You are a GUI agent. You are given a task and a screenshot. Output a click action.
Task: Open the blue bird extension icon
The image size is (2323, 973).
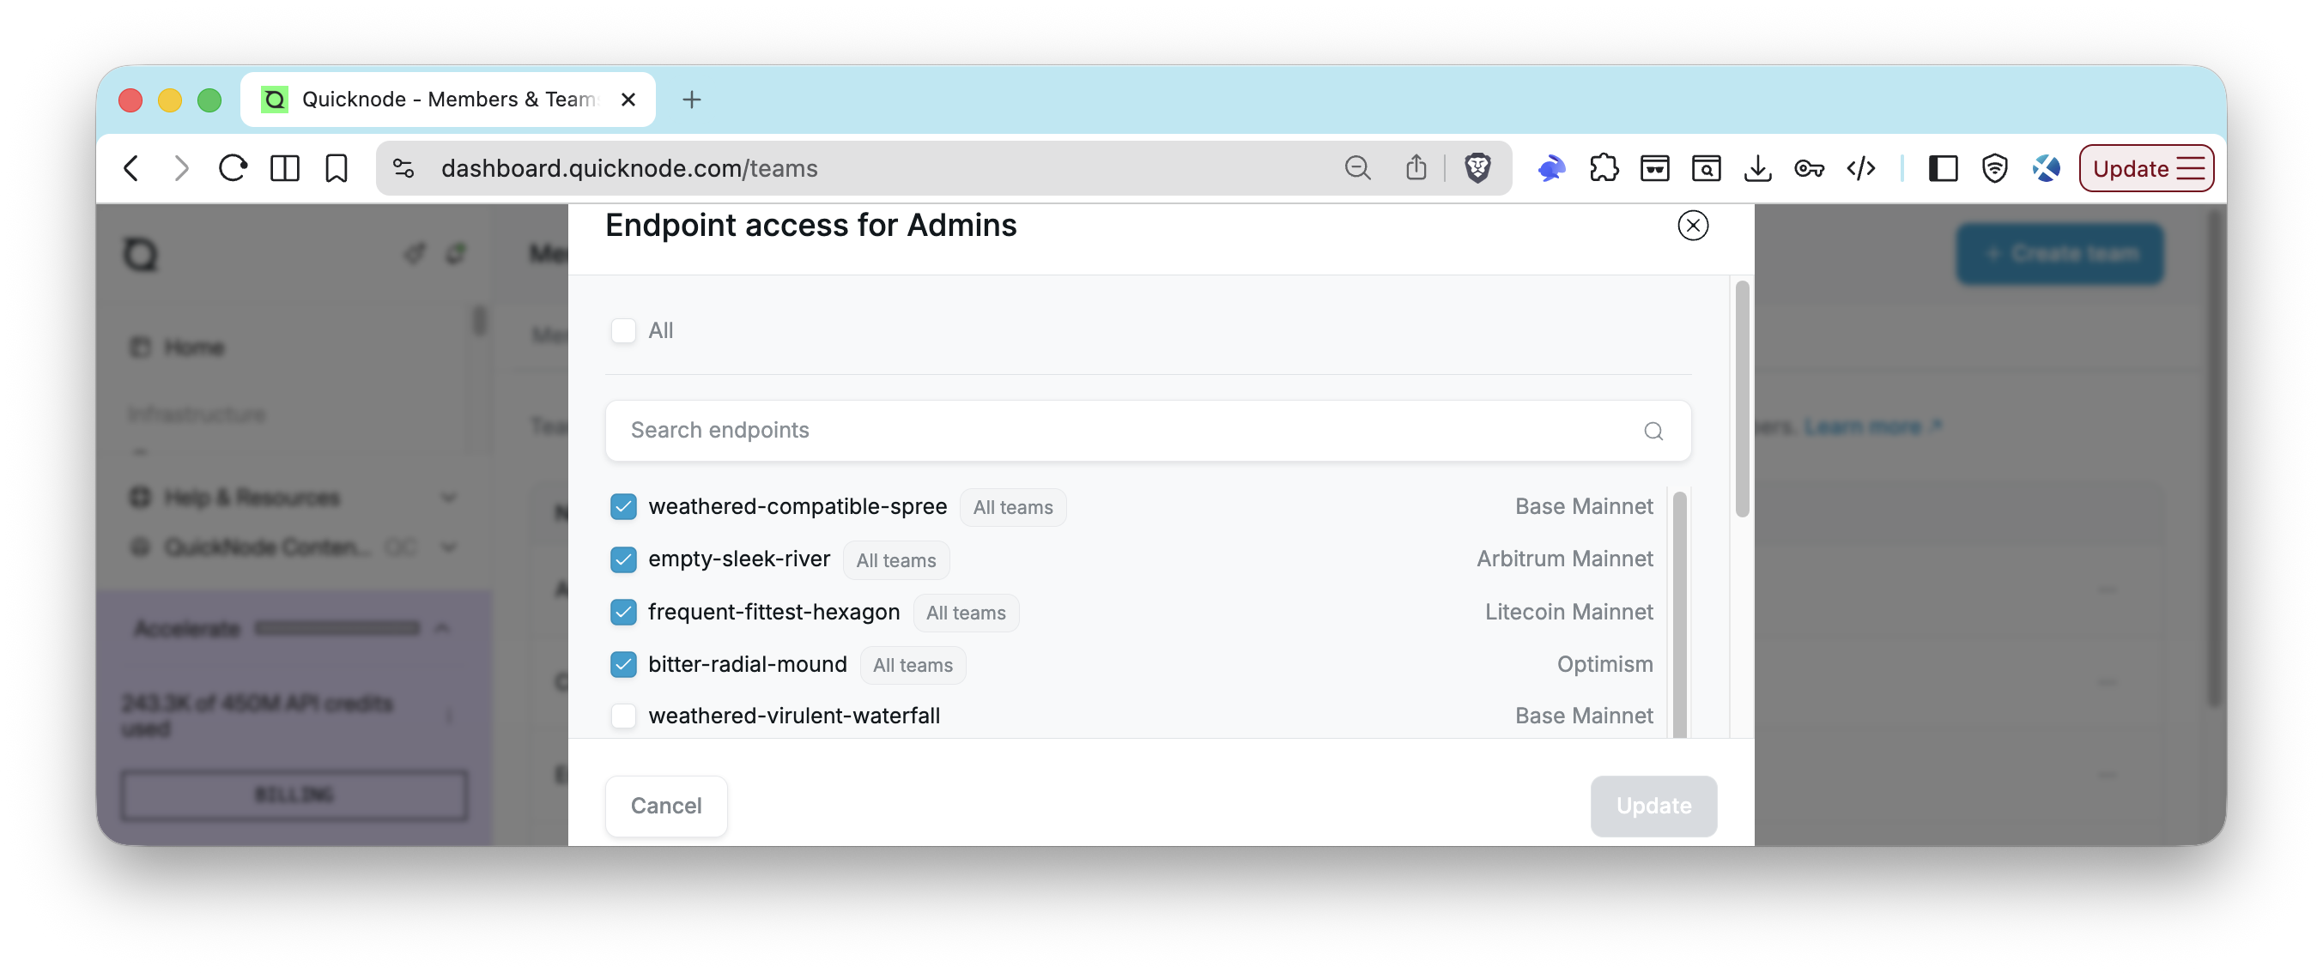[x=1551, y=168]
